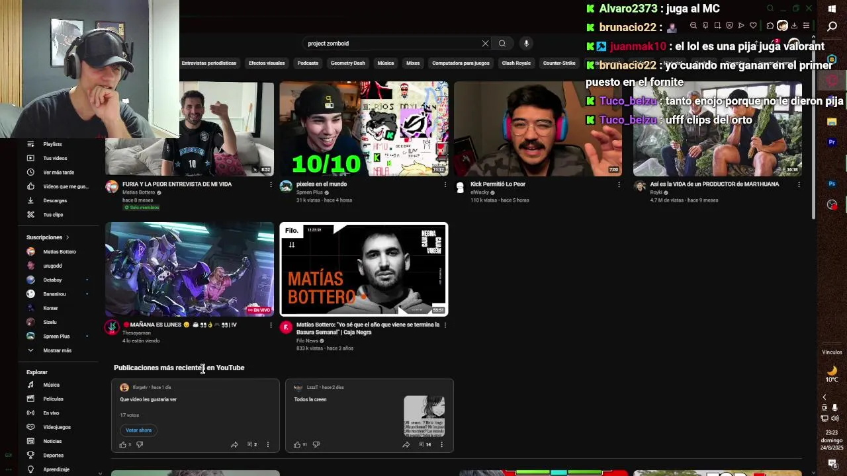This screenshot has height=476, width=847.
Task: Open the Windows Start button
Action: tap(832, 9)
